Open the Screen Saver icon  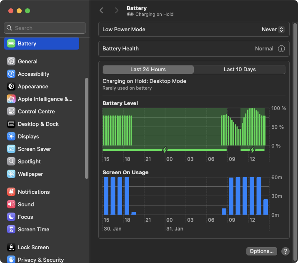(x=11, y=149)
